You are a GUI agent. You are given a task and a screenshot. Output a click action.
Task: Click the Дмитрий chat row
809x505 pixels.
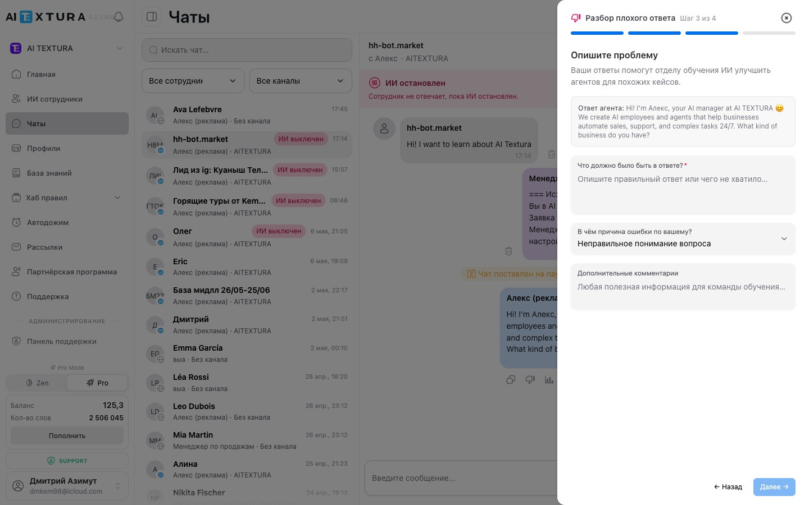tap(247, 325)
